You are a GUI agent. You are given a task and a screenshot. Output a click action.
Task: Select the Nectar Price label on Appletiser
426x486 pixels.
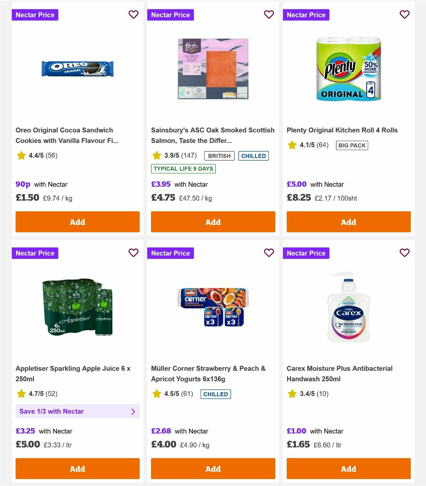pos(35,253)
